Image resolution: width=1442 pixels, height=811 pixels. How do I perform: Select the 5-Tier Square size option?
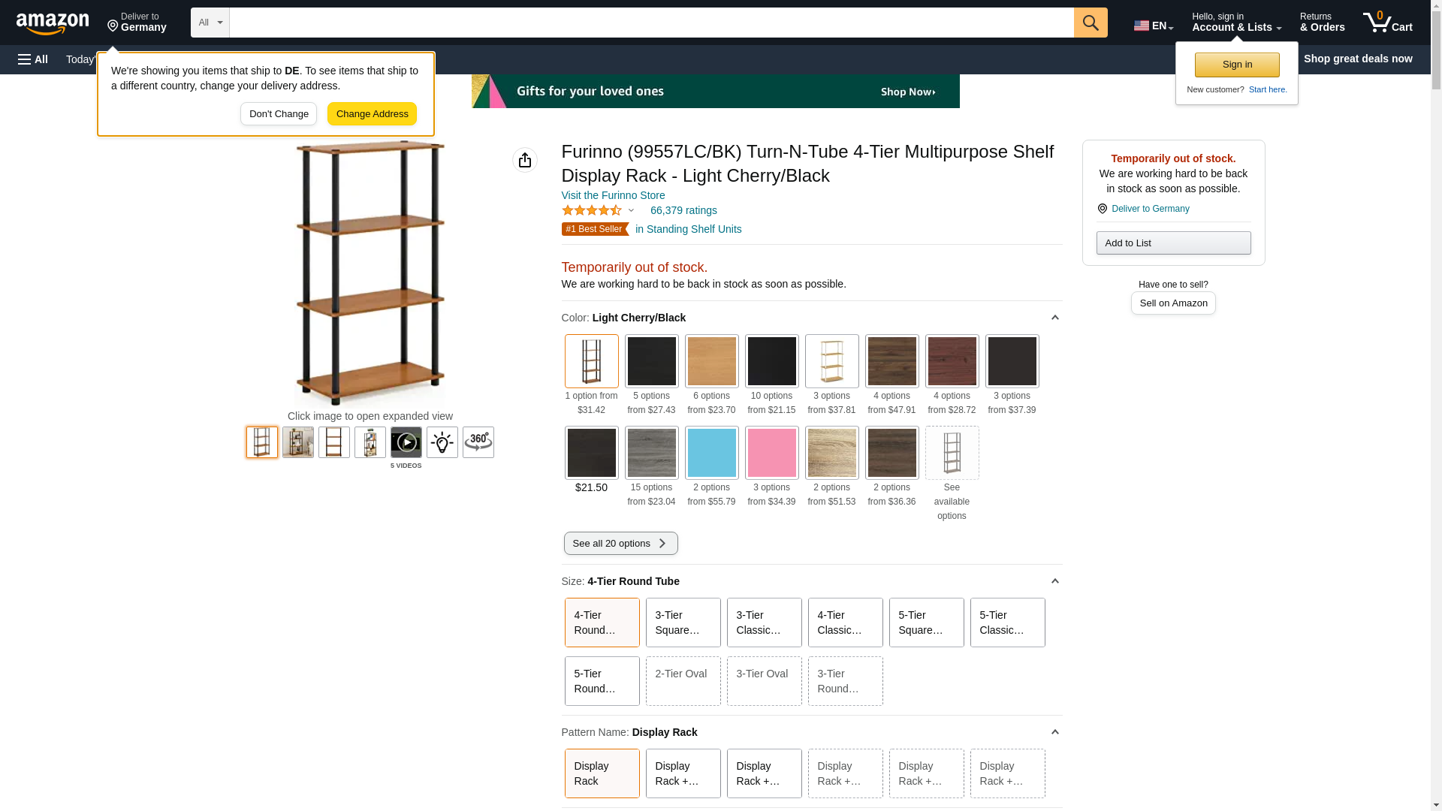(x=926, y=623)
